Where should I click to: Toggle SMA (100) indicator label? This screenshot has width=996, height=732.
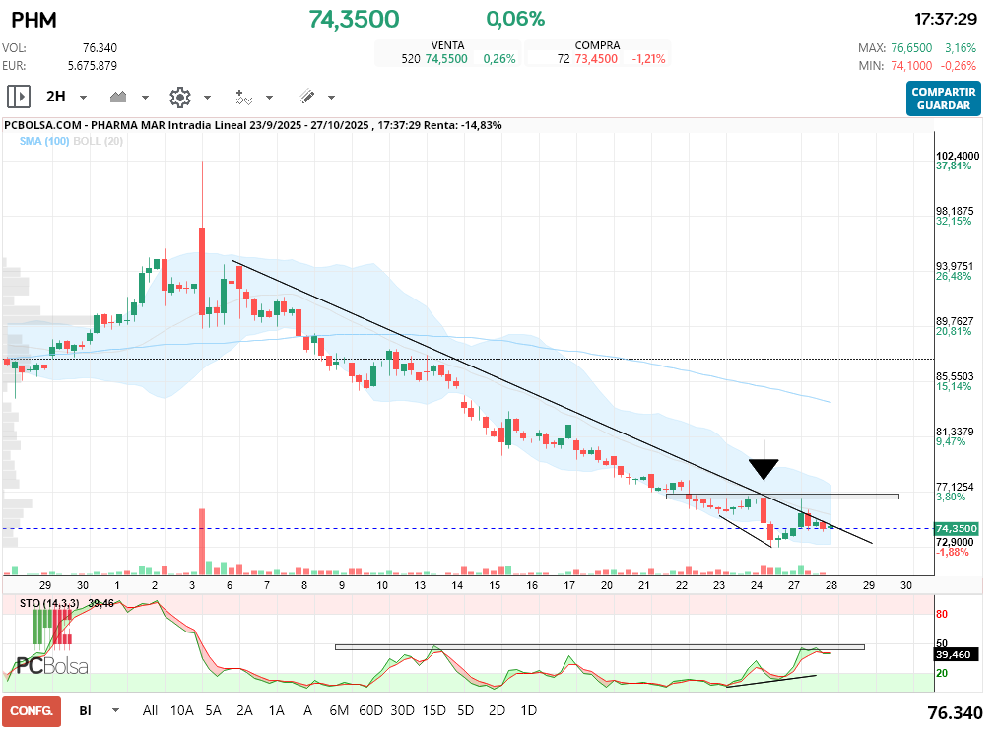click(43, 142)
